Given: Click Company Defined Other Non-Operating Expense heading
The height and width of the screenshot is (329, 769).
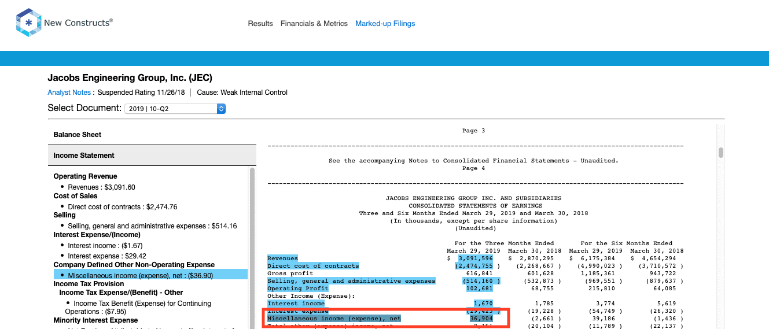Looking at the screenshot, I should (x=134, y=265).
